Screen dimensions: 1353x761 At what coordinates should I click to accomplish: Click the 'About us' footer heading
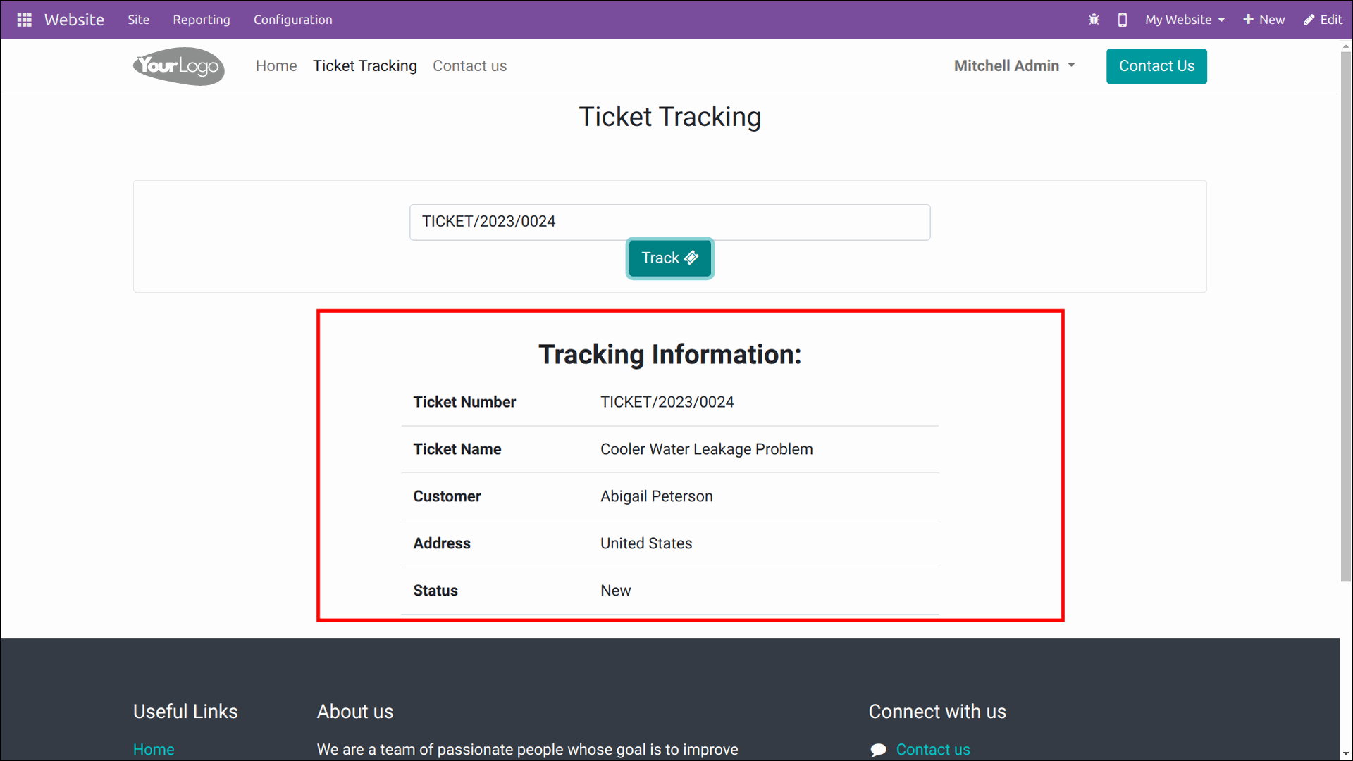click(355, 712)
